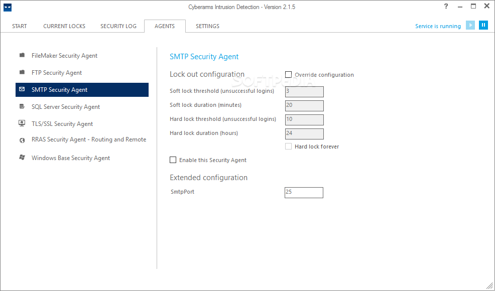Select RRAS Security Agent - Routing and Remote

click(x=82, y=139)
